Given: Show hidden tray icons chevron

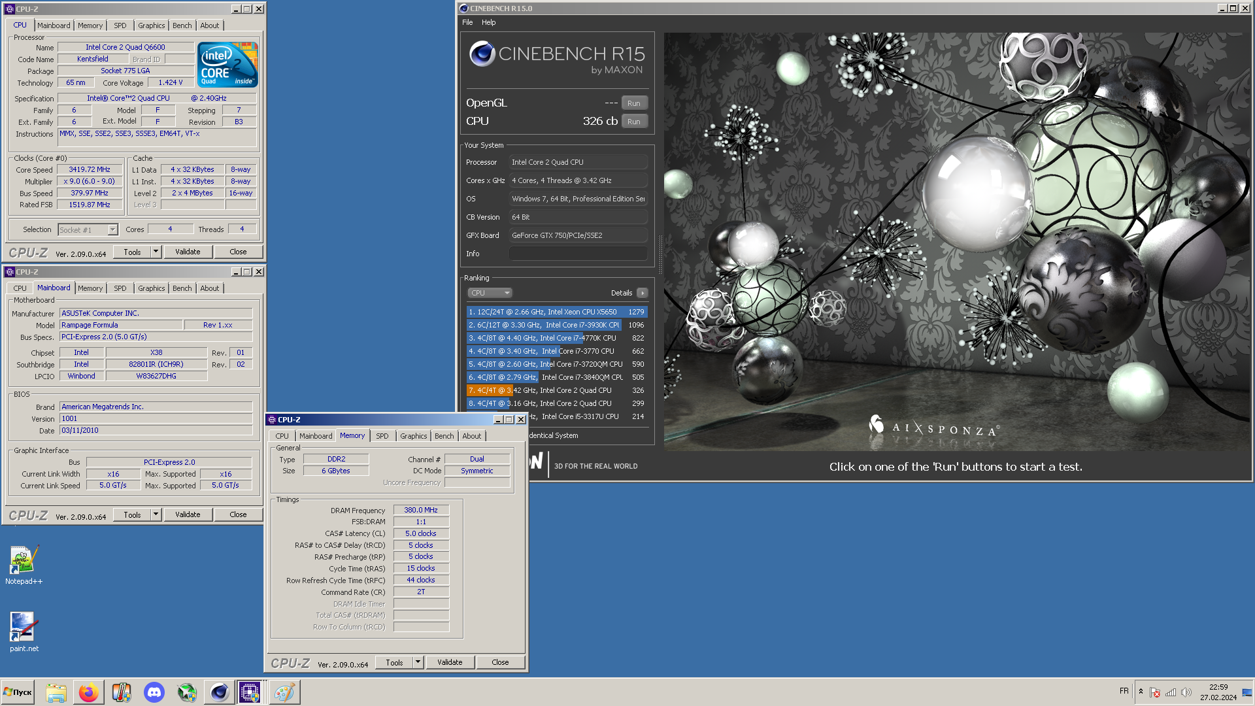Looking at the screenshot, I should [x=1141, y=692].
